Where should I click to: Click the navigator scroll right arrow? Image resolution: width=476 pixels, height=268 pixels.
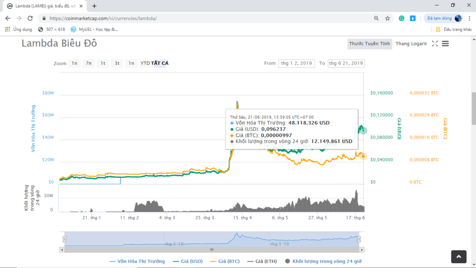362,250
